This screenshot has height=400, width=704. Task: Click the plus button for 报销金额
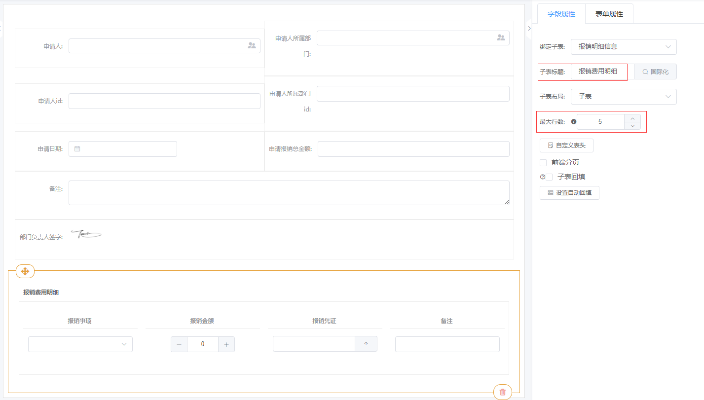[x=226, y=344]
